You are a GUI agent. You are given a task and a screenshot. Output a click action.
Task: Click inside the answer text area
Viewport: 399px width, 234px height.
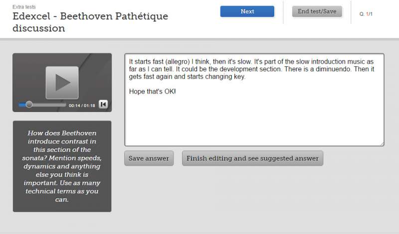pyautogui.click(x=254, y=100)
